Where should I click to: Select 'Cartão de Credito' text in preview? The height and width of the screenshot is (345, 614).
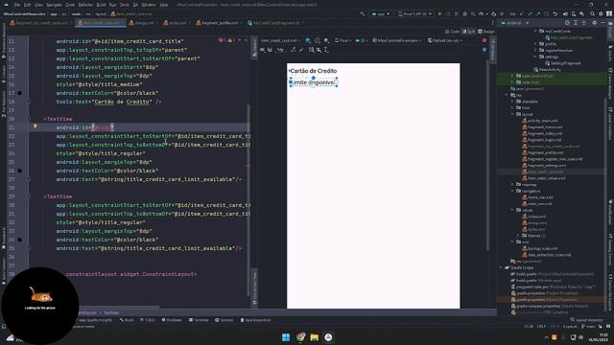(314, 71)
